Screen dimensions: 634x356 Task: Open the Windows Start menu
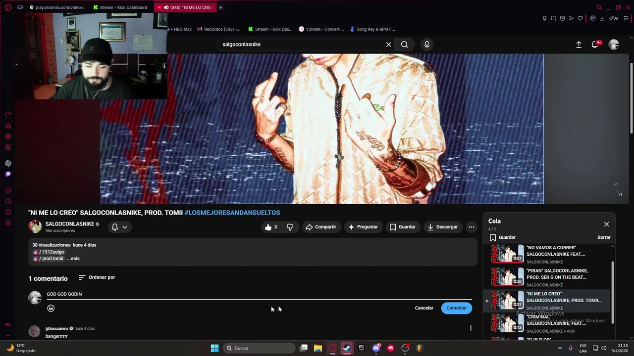[x=214, y=348]
